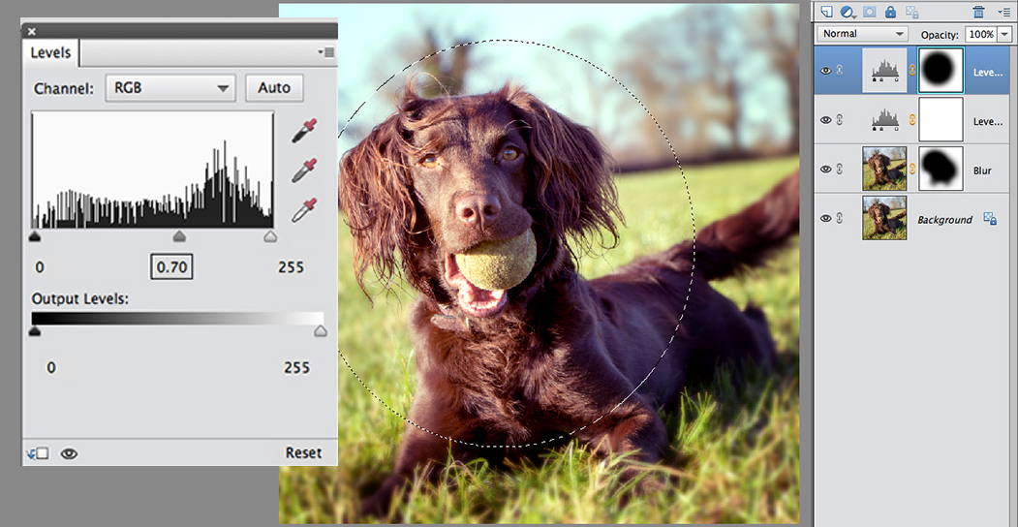
Task: Select the top Levels layer circular mask thumbnail
Action: pyautogui.click(x=941, y=70)
